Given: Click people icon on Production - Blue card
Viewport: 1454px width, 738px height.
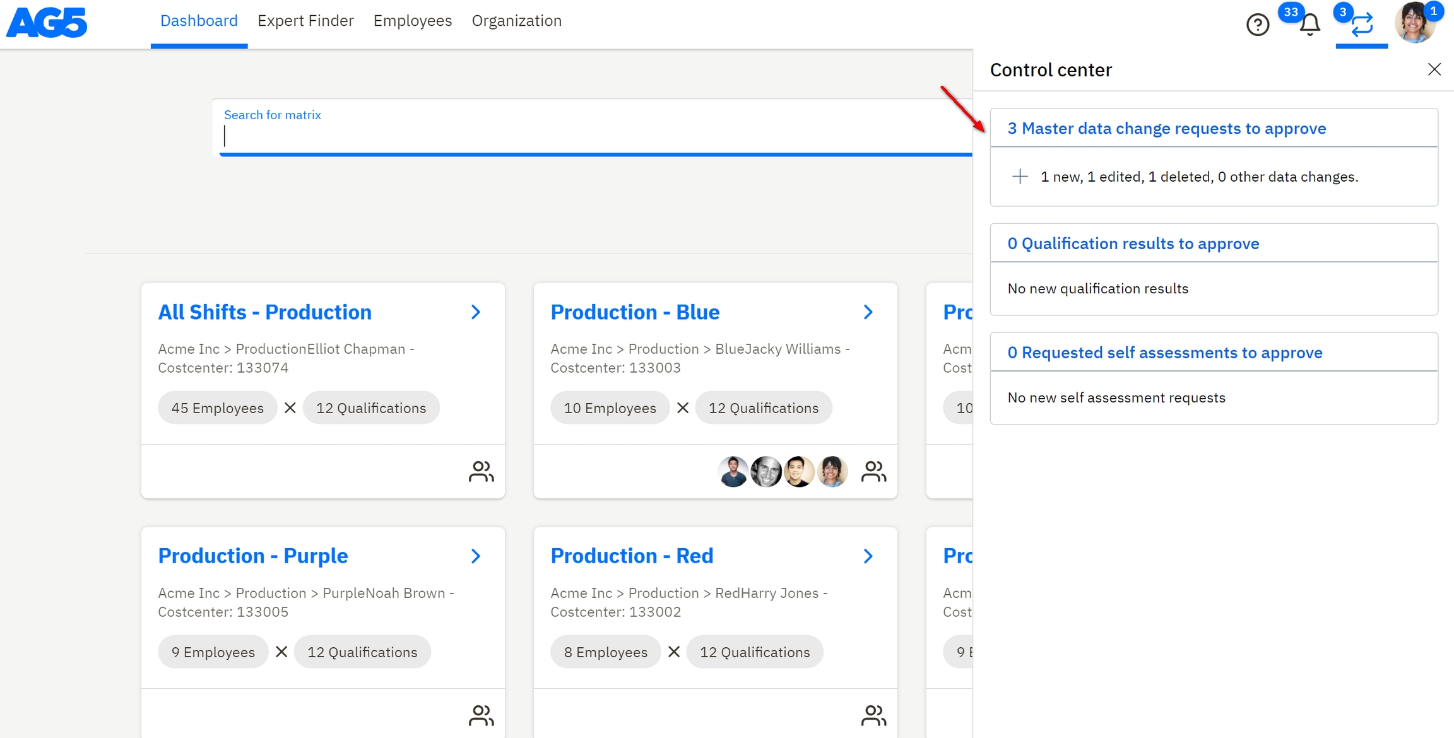Looking at the screenshot, I should tap(873, 471).
